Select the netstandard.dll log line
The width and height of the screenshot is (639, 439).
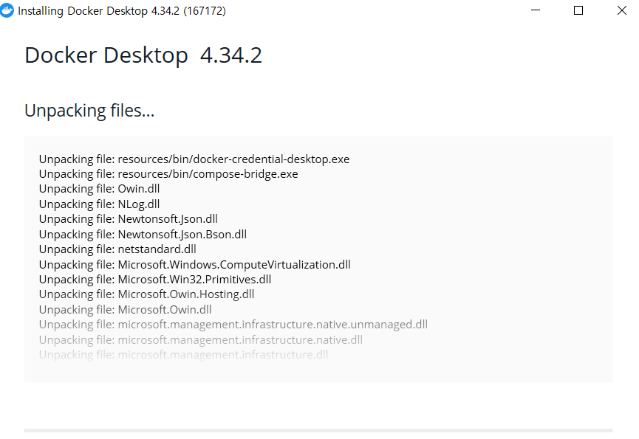click(117, 249)
